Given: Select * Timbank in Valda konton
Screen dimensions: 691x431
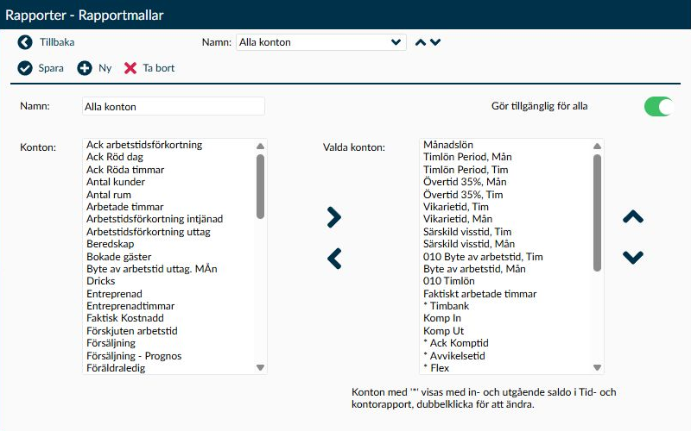Looking at the screenshot, I should point(446,306).
